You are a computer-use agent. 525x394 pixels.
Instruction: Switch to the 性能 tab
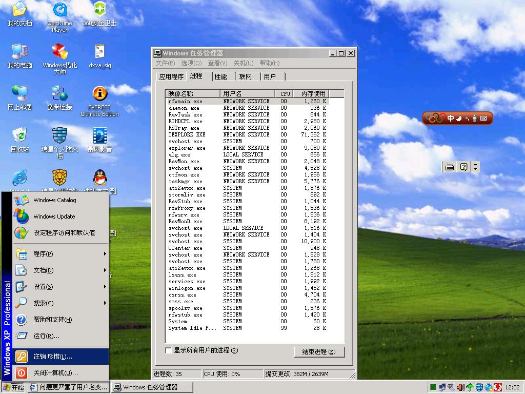tap(221, 76)
